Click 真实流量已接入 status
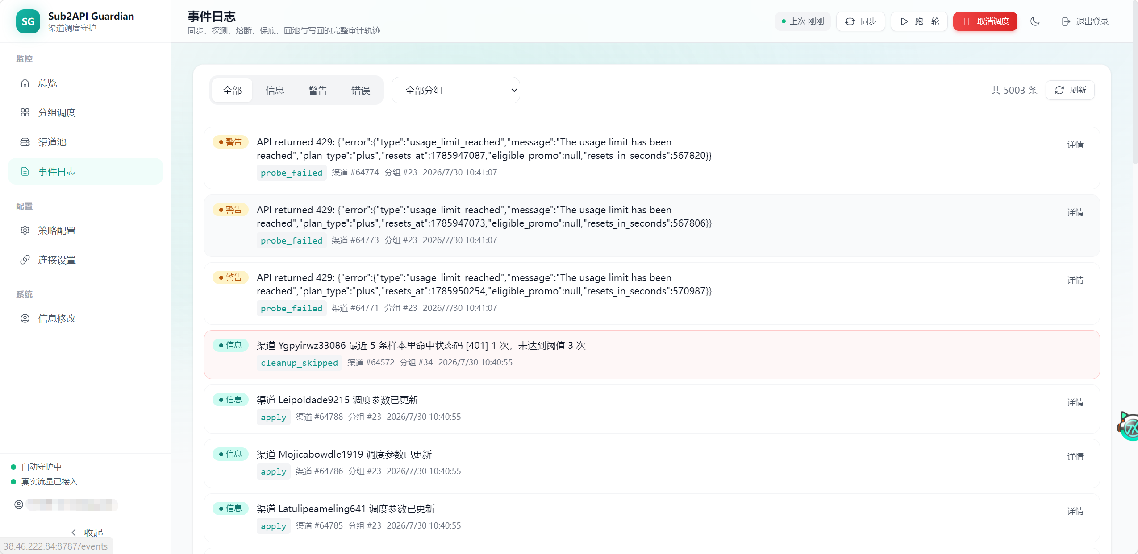Viewport: 1138px width, 554px height. [x=44, y=481]
